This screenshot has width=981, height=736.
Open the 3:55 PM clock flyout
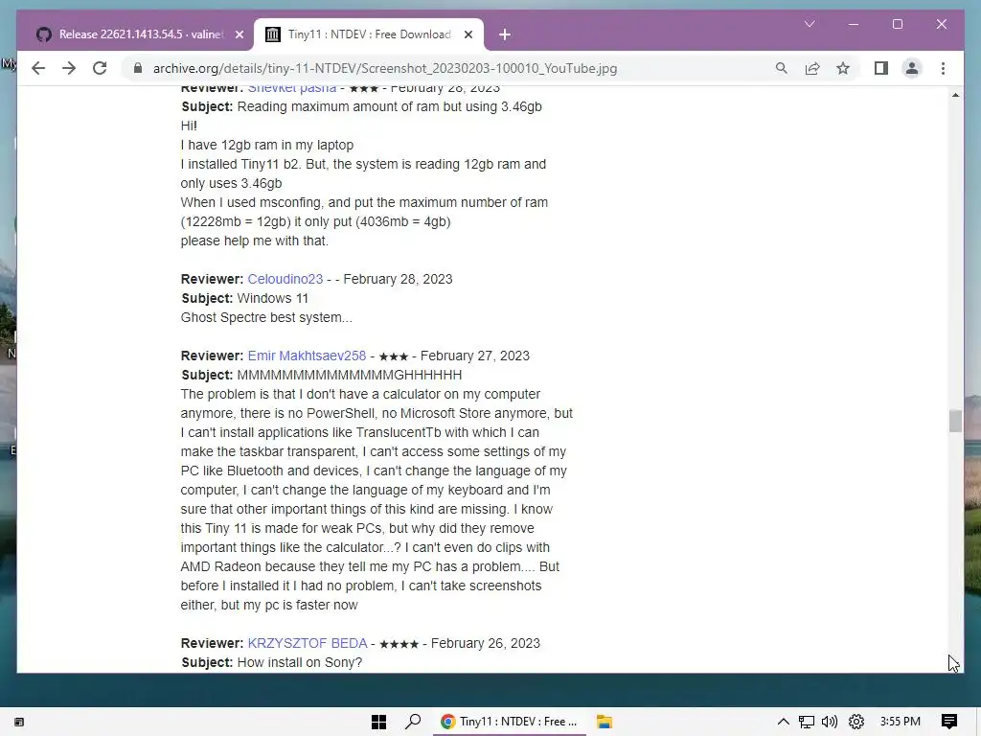pyautogui.click(x=900, y=722)
